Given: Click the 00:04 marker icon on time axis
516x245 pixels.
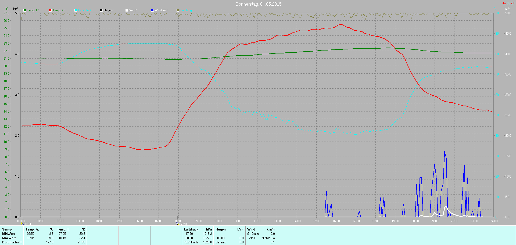Looking at the screenshot, I should (22, 224).
